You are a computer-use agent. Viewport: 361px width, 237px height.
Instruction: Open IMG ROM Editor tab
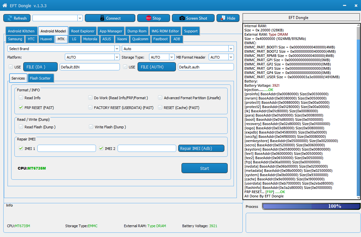[165, 31]
